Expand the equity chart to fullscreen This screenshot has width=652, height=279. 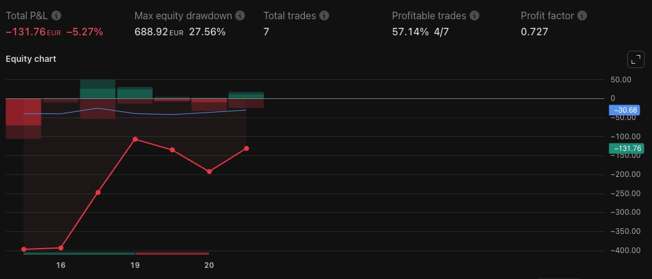coord(635,59)
